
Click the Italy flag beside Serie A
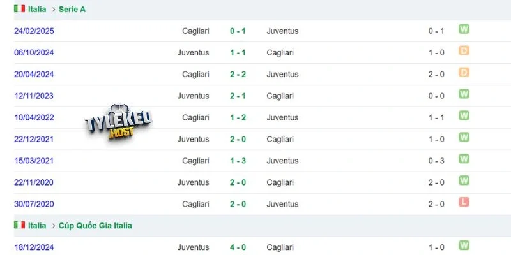point(20,9)
